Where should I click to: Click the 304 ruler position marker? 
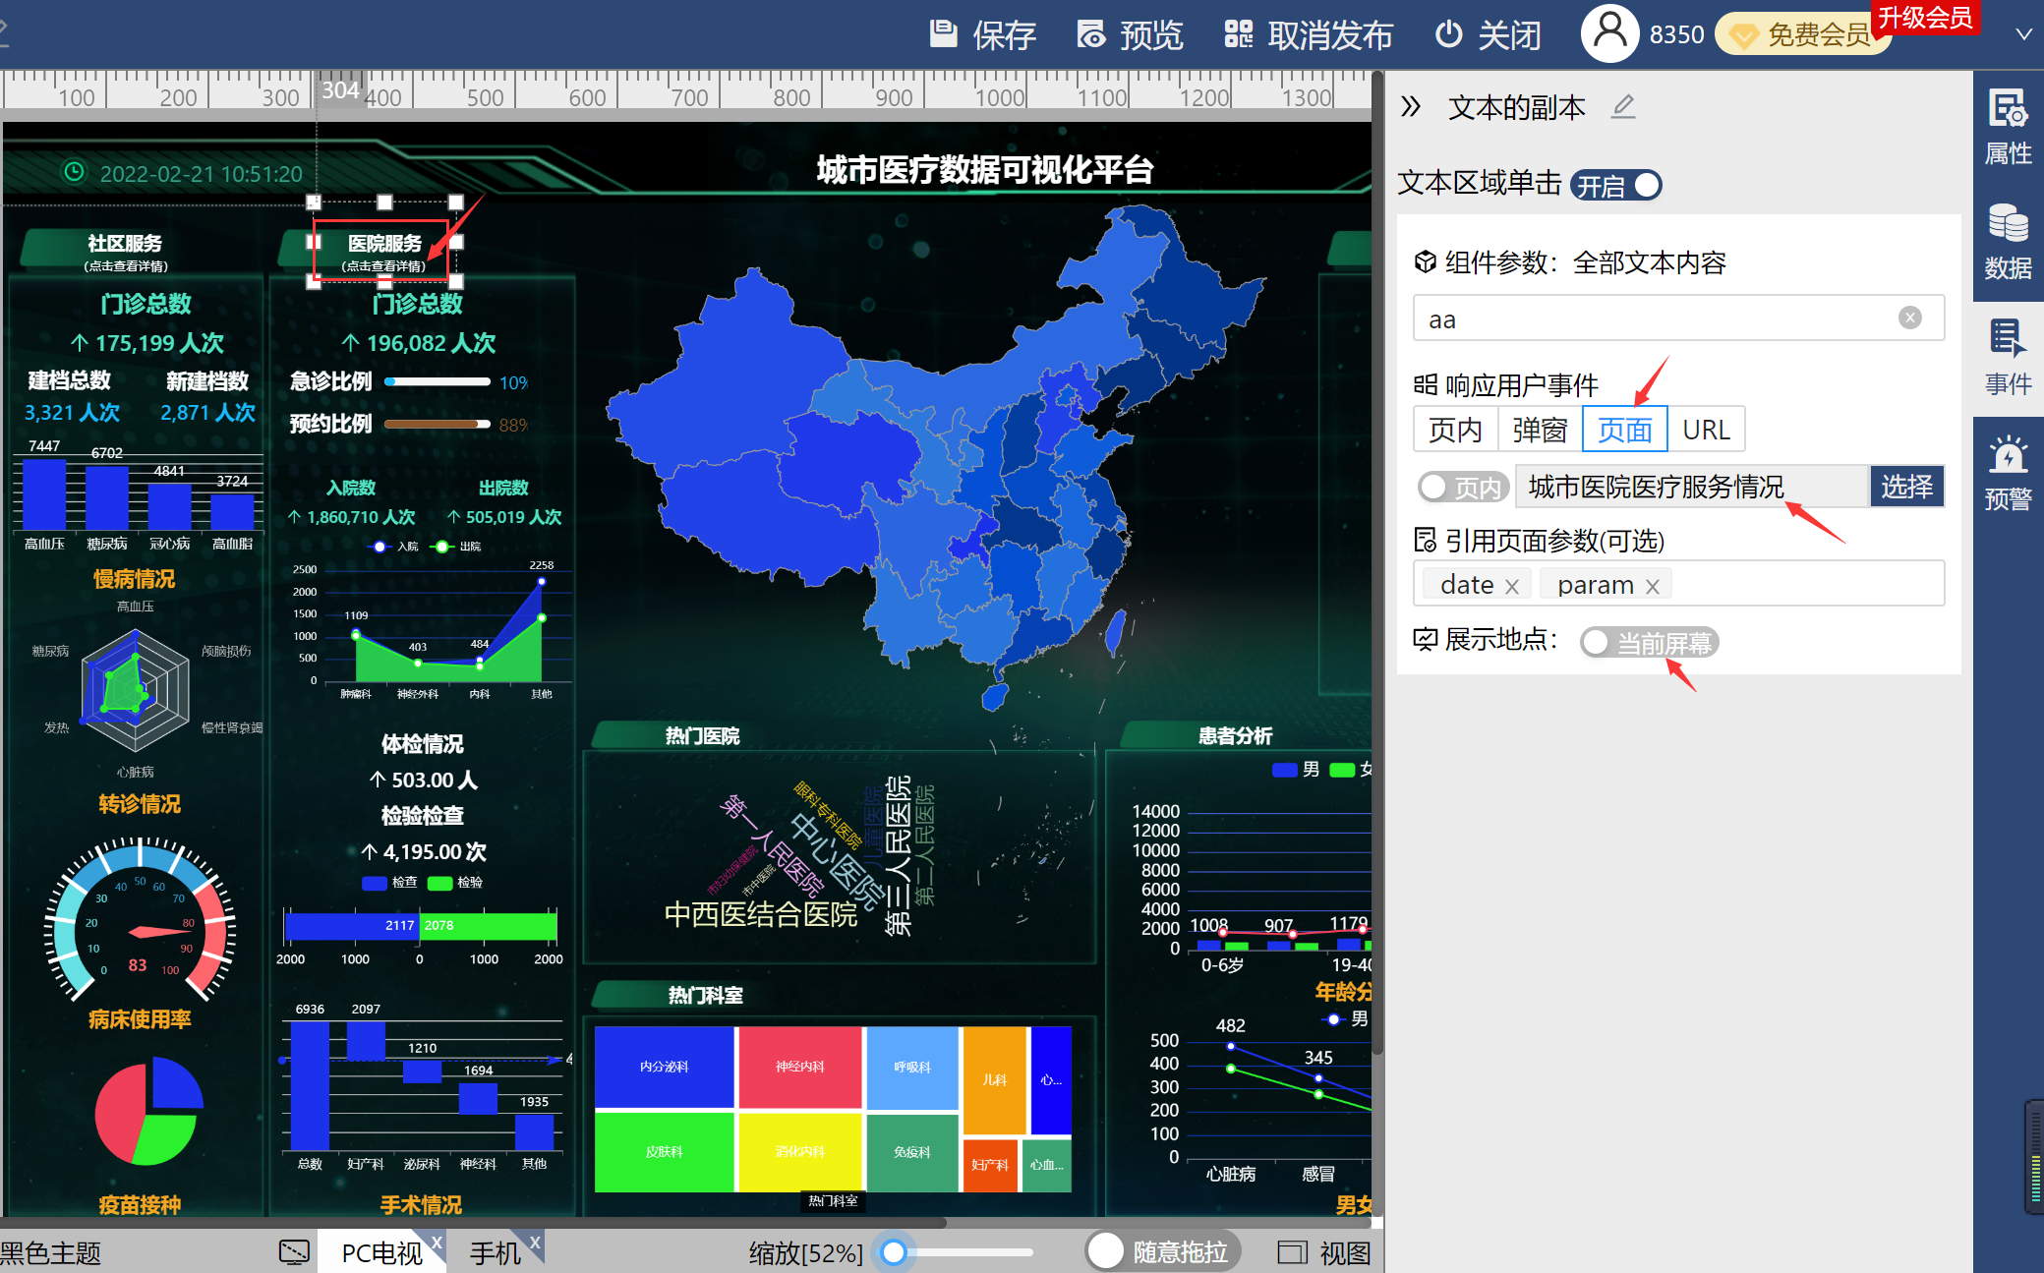click(340, 89)
